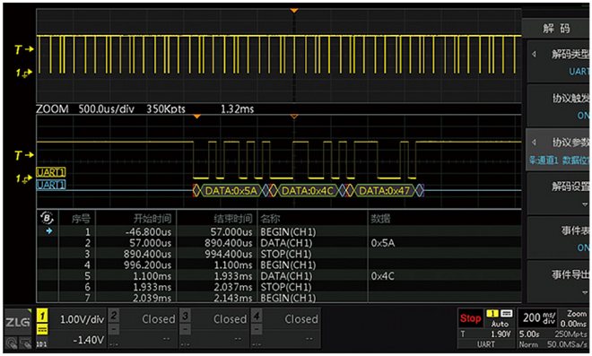Select event row 2 DATA(CH1) 0x5A
This screenshot has height=356, width=592.
[279, 243]
